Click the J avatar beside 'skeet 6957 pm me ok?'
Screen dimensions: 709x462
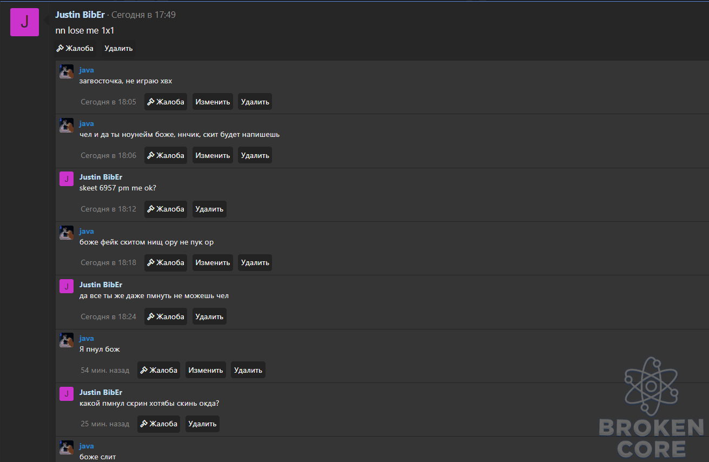pos(67,179)
